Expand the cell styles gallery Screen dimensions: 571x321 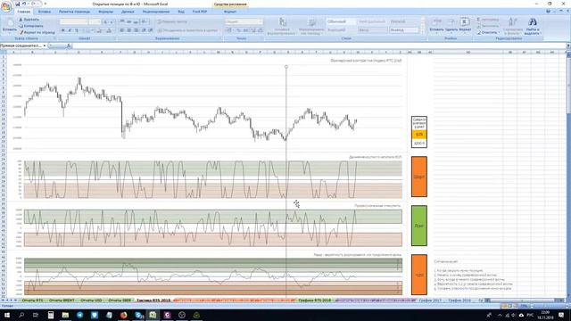tap(422, 32)
